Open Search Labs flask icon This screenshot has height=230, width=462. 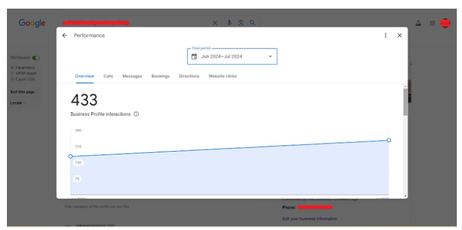coord(418,23)
